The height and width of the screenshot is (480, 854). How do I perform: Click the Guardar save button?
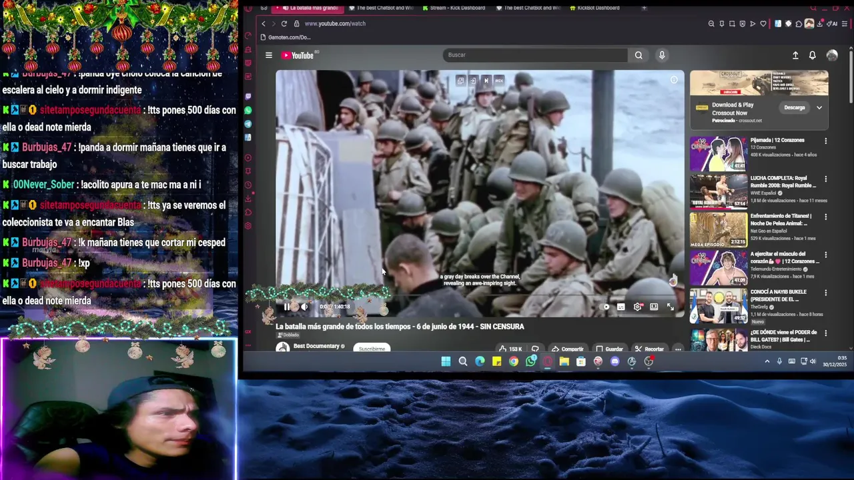(x=609, y=349)
